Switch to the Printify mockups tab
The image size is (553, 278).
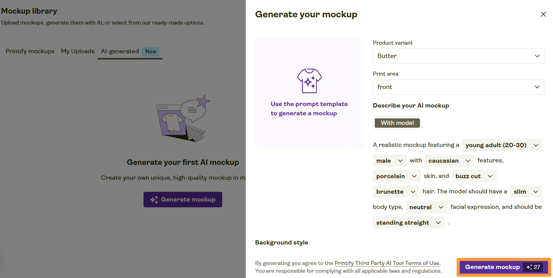(x=30, y=51)
